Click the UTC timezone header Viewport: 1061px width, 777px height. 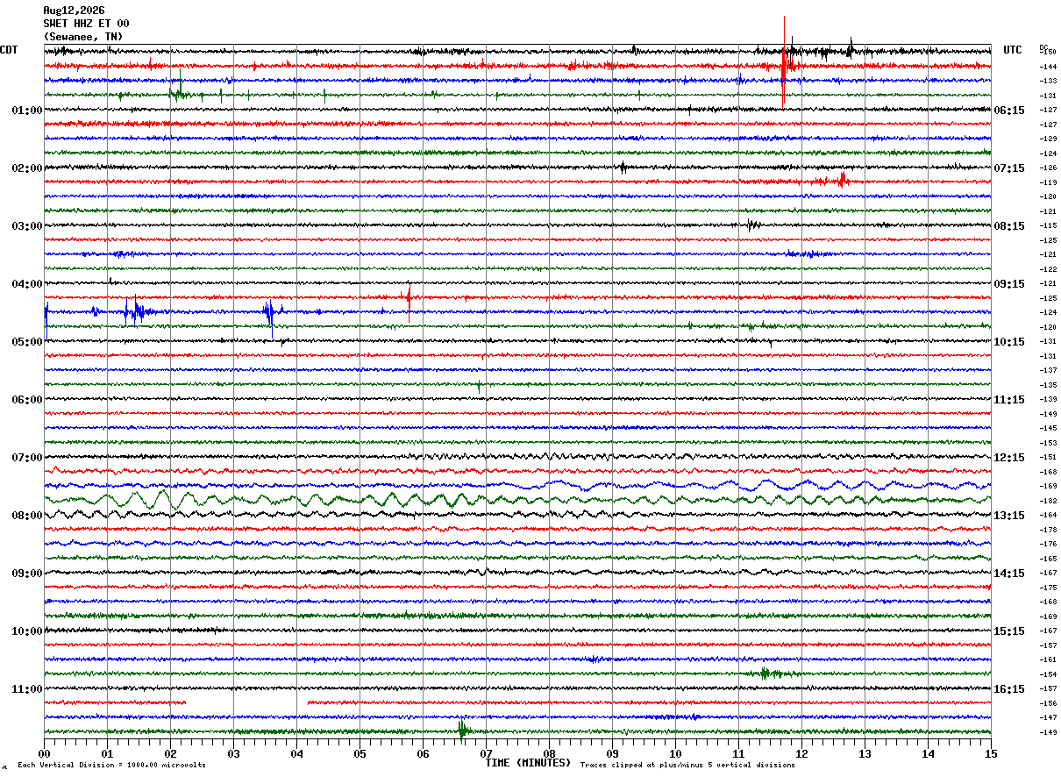pos(1013,50)
